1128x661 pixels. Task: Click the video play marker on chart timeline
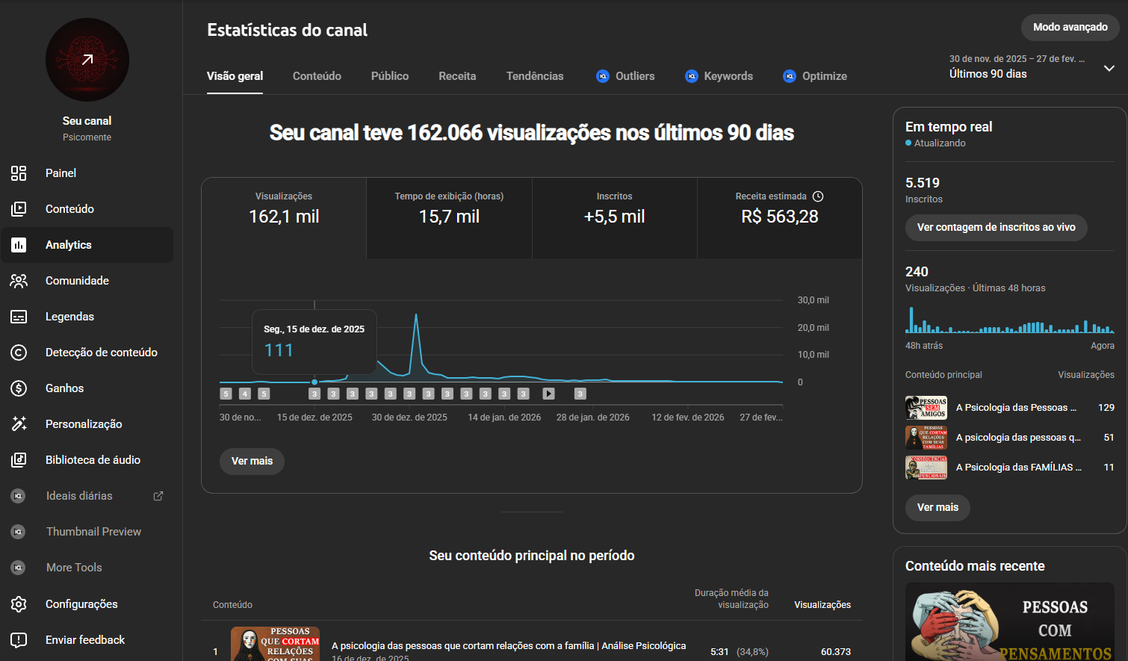point(548,394)
